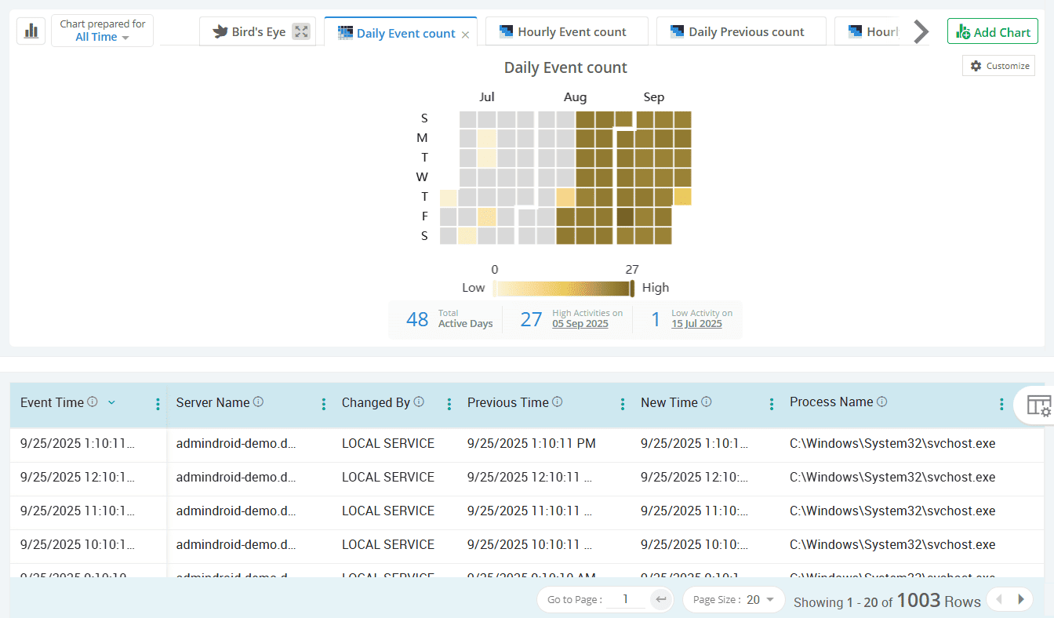Click info icon next to Process Name
The width and height of the screenshot is (1054, 618).
[881, 402]
